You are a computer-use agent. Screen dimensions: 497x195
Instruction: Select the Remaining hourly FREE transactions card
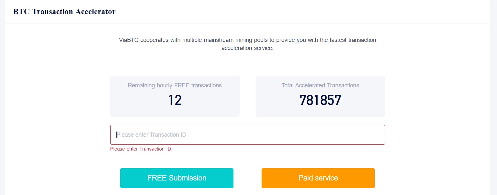(175, 96)
